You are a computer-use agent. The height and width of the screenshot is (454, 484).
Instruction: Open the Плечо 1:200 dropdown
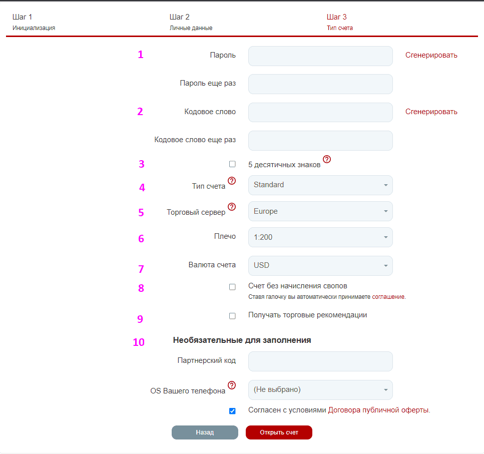(x=320, y=237)
